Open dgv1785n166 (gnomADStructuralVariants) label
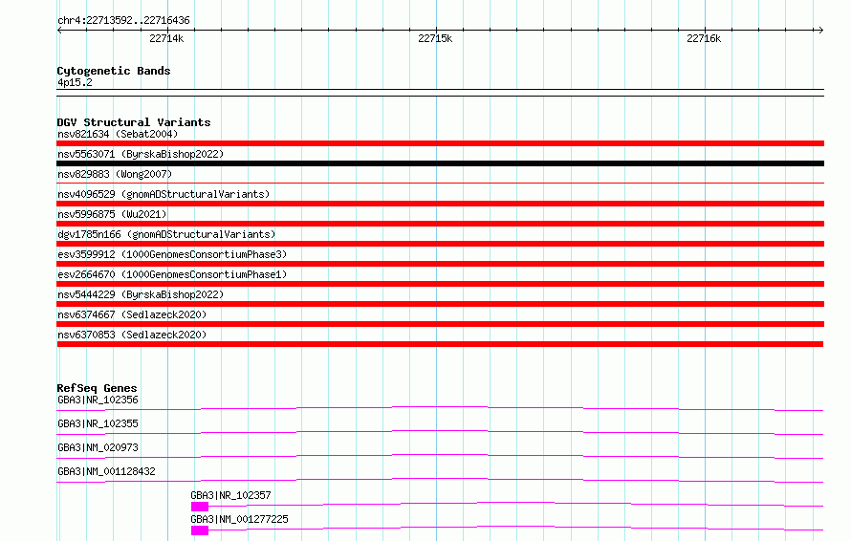851x541 pixels. click(x=166, y=234)
